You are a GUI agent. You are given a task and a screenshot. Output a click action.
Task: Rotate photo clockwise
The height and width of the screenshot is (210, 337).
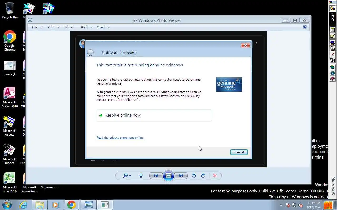coord(203,176)
